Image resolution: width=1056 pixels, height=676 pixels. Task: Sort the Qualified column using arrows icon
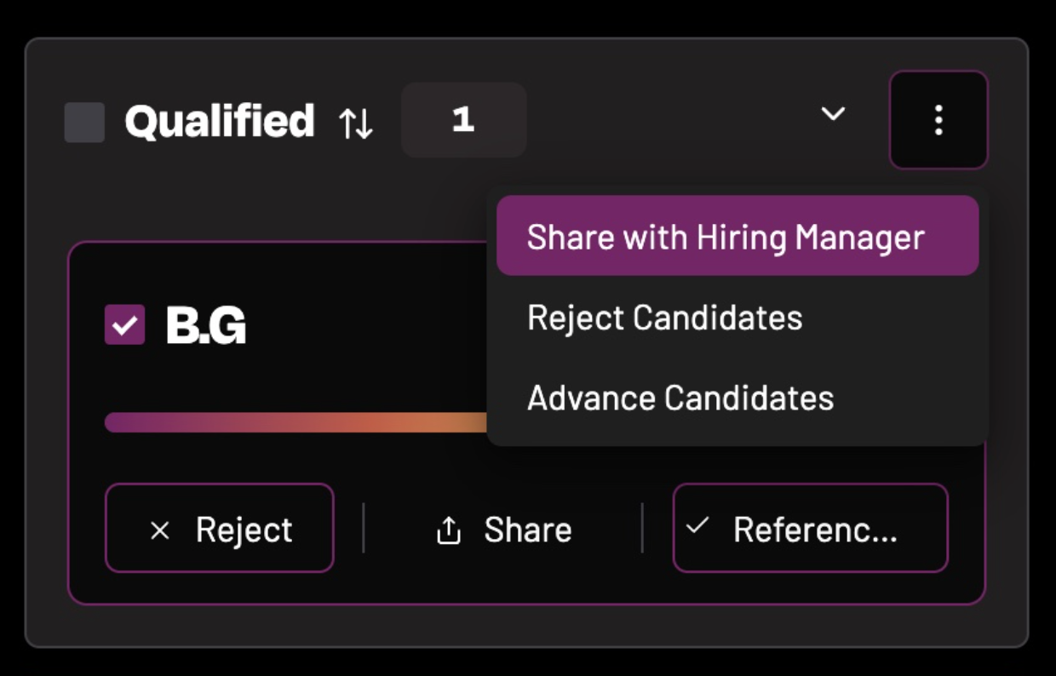(356, 123)
